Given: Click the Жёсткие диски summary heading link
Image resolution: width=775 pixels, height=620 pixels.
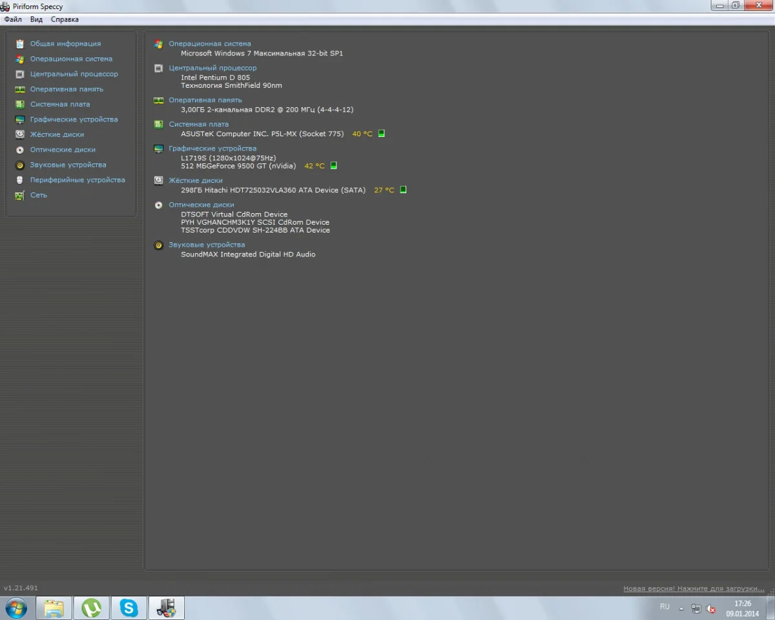Looking at the screenshot, I should pyautogui.click(x=196, y=181).
